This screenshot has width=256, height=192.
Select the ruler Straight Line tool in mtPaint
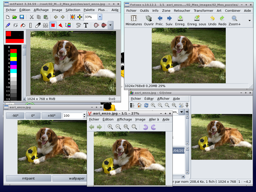click(x=30, y=25)
